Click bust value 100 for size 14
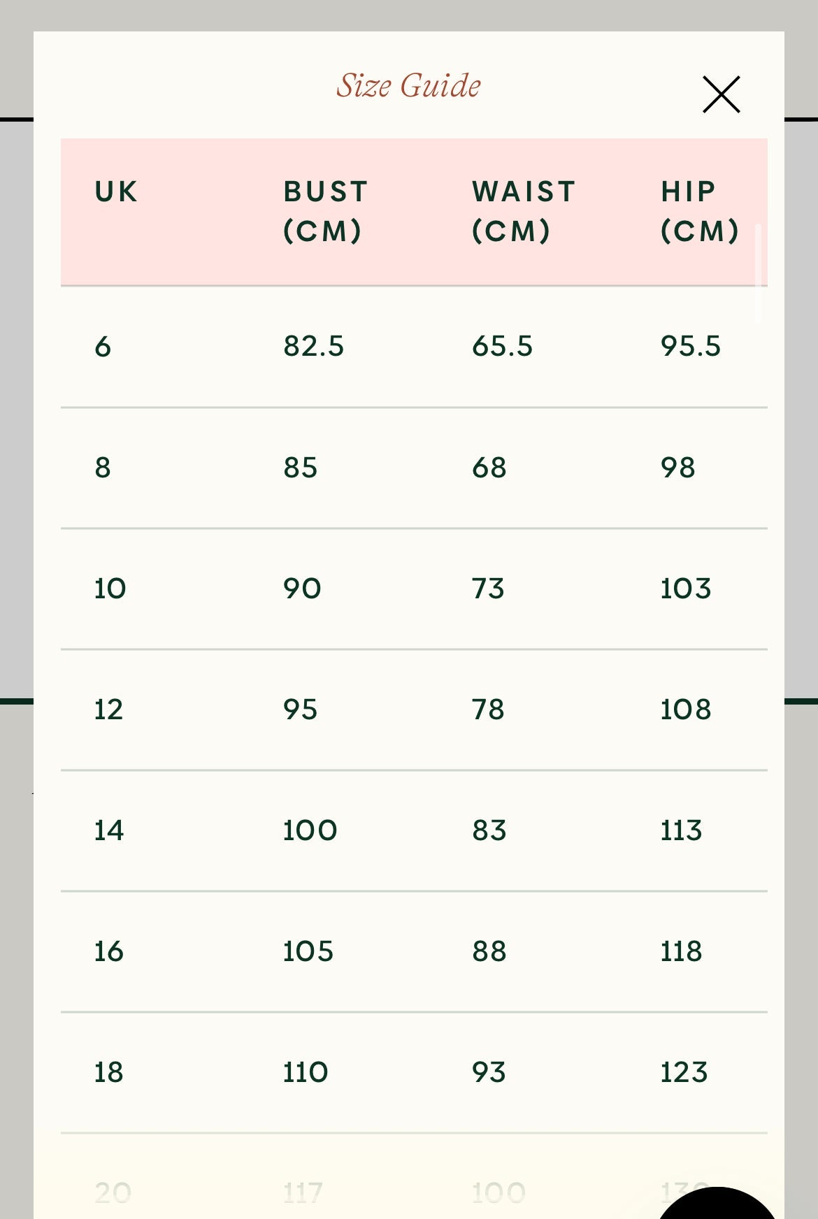 coord(310,830)
